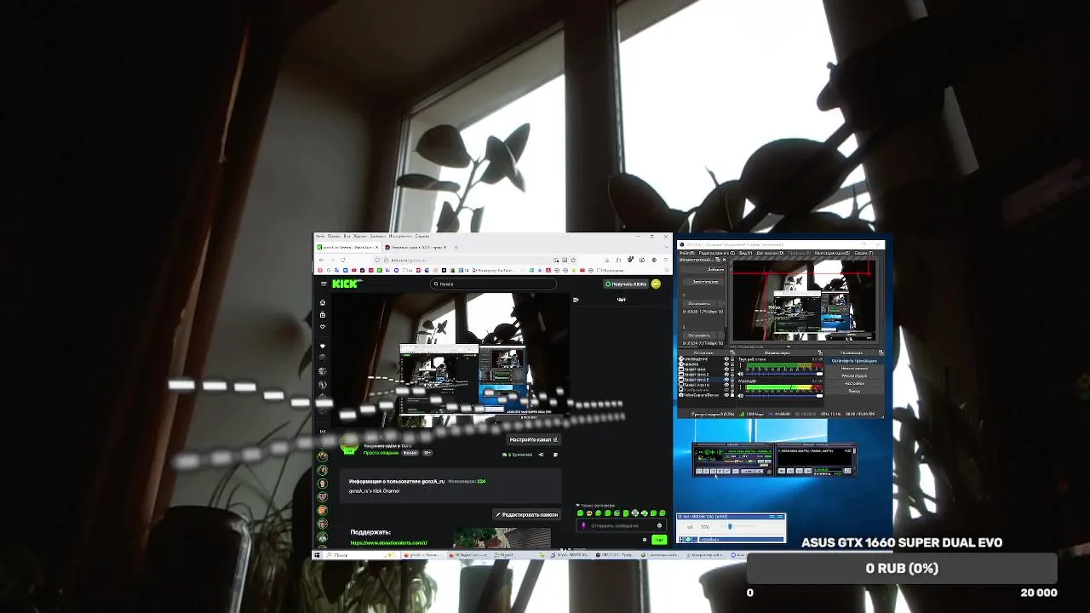Switch to the second Firefox tab
This screenshot has height=613, width=1090.
click(416, 247)
